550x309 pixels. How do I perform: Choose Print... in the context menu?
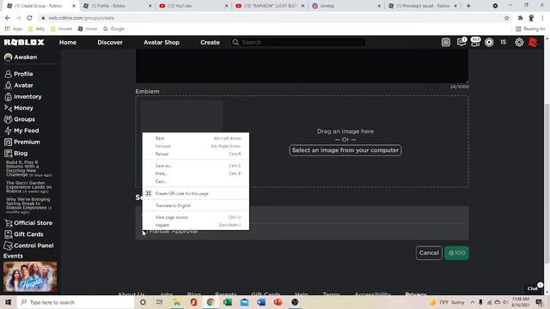pyautogui.click(x=196, y=173)
